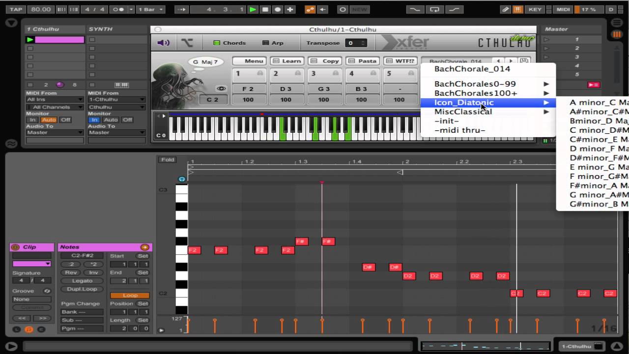Click the lock icon on chord slot 1
Image resolution: width=629 pixels, height=354 pixels.
point(260,73)
